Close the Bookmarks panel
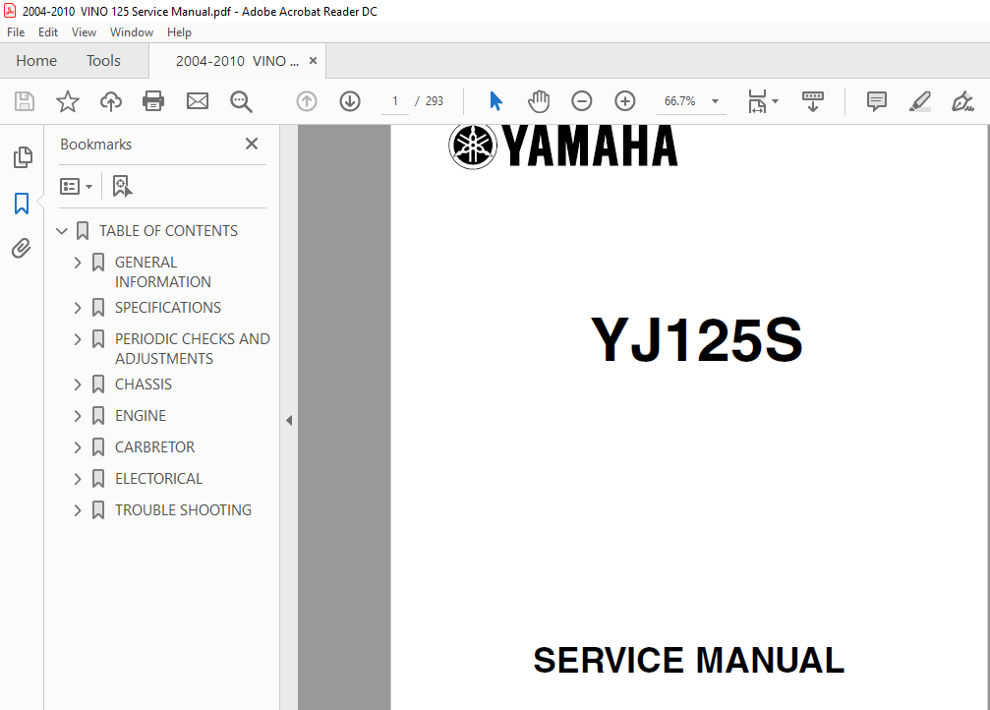 pyautogui.click(x=252, y=144)
